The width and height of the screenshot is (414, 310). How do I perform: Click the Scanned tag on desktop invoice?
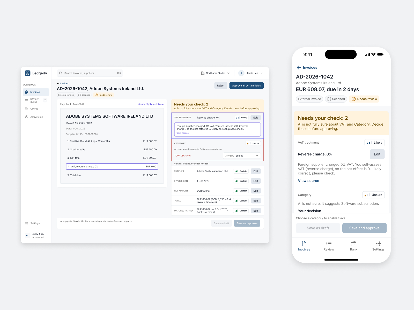pos(84,95)
